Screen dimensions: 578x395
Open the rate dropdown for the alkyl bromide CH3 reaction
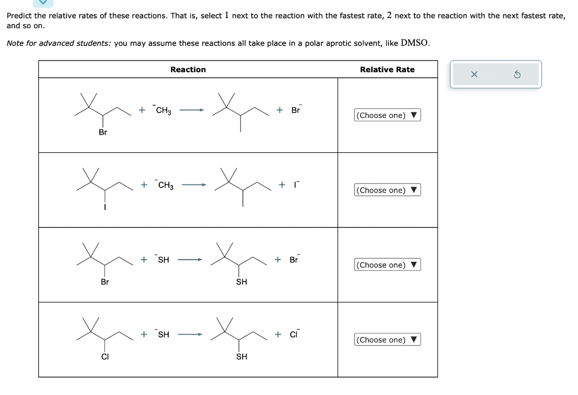[x=387, y=115]
